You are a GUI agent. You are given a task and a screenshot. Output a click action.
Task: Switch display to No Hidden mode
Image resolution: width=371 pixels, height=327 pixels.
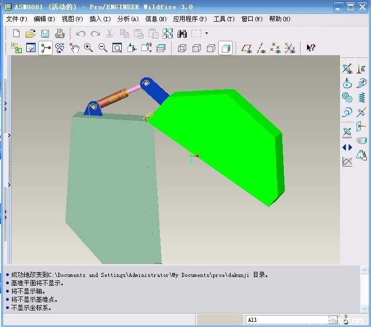tap(211, 48)
